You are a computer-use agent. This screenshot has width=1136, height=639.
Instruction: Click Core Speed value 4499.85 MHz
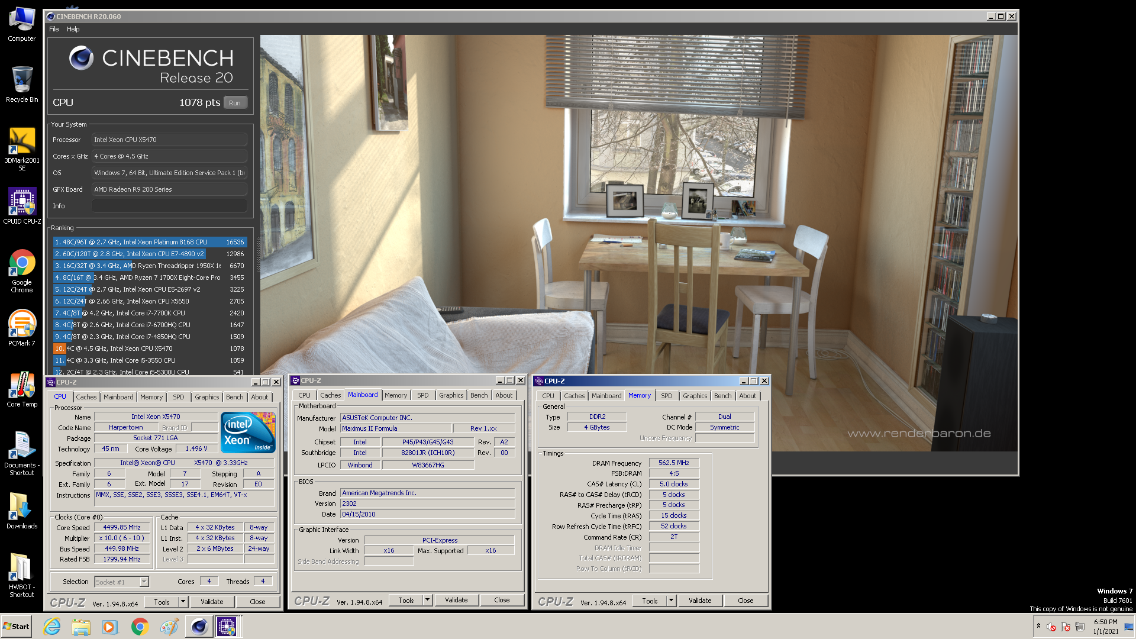pos(122,527)
